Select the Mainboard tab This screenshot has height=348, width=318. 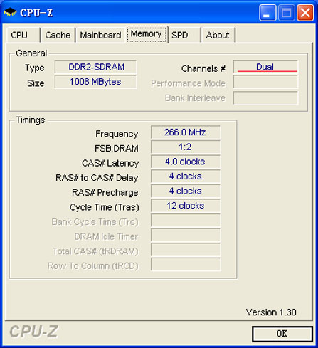(x=100, y=35)
